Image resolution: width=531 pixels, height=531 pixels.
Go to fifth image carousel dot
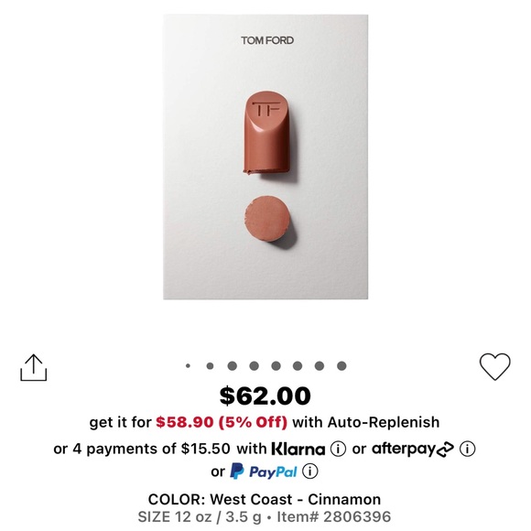pyautogui.click(x=276, y=365)
